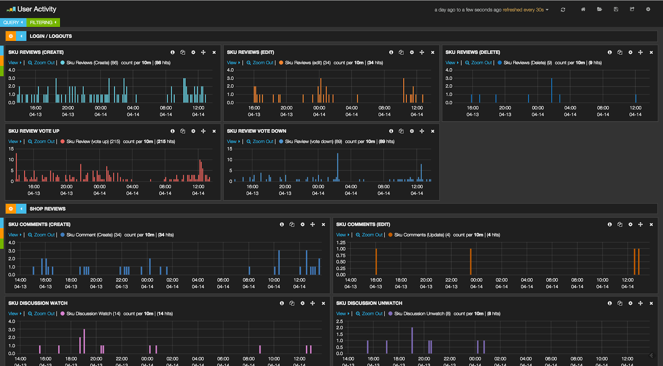Zoom Out the SKU REVIEWS (CREATE) chart

41,63
